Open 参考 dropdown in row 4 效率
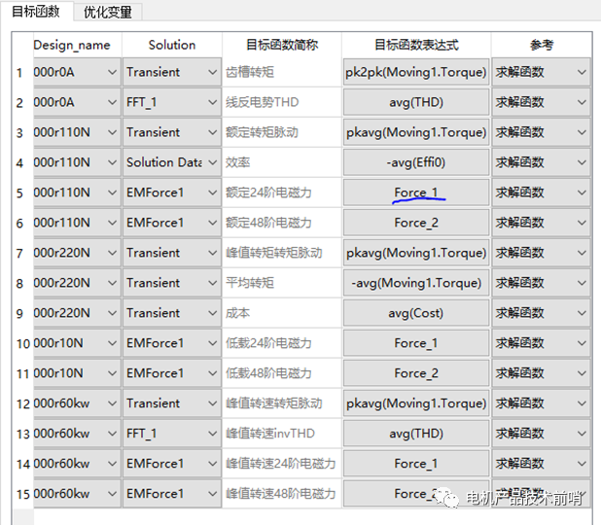601x525 pixels. click(541, 162)
